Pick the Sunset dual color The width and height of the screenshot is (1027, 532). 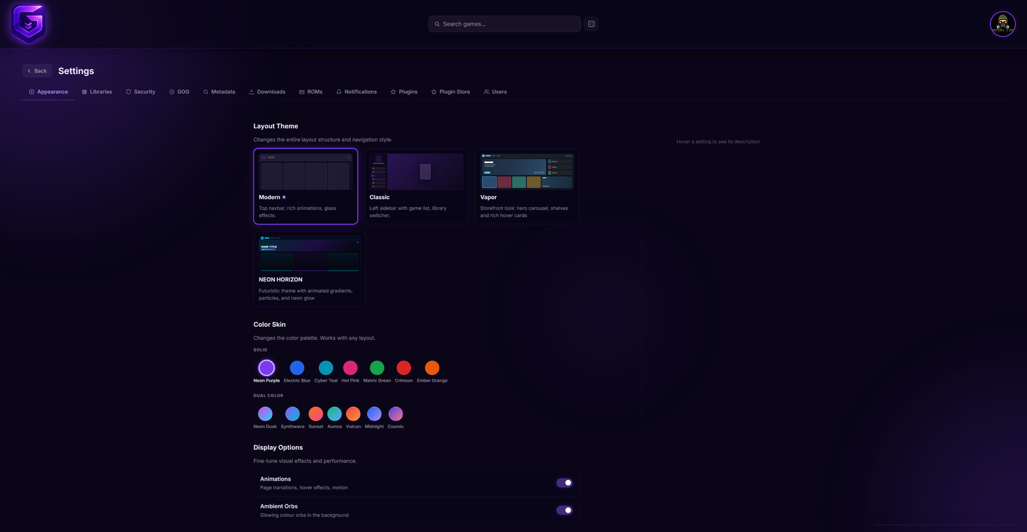point(316,414)
